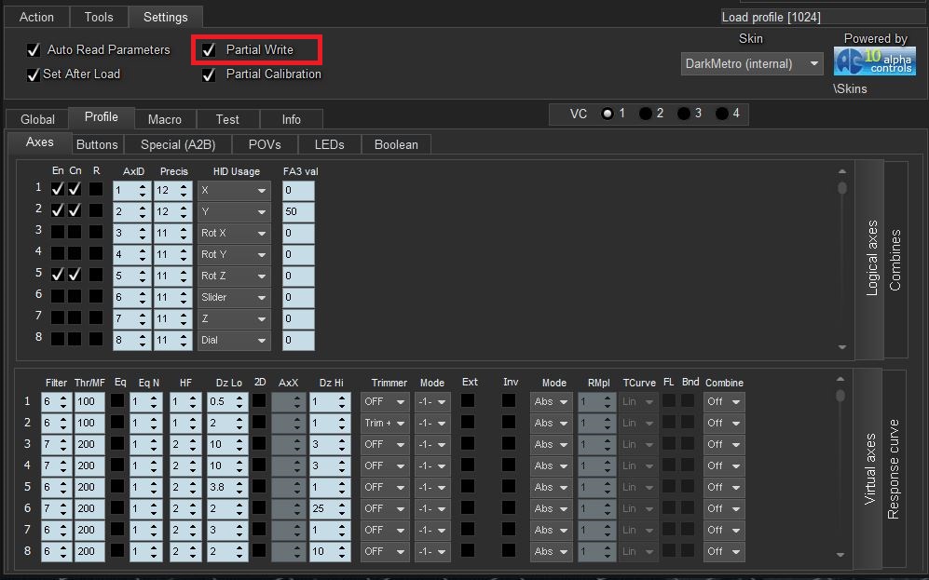Switch to the POVs sub-tab
The width and height of the screenshot is (929, 580).
[x=265, y=144]
